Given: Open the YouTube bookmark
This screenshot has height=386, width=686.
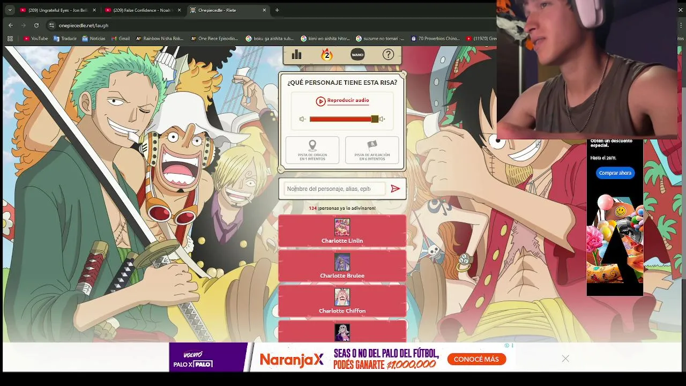Looking at the screenshot, I should pos(36,39).
